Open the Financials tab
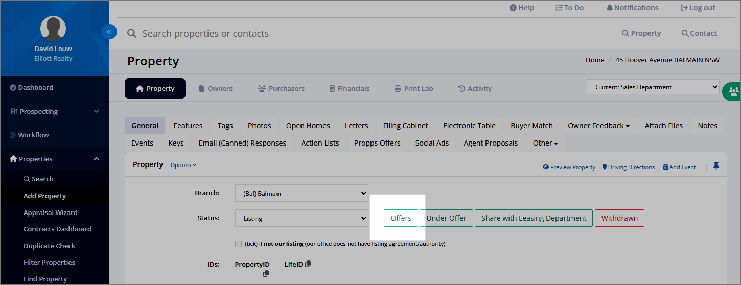This screenshot has width=741, height=285. [x=350, y=88]
